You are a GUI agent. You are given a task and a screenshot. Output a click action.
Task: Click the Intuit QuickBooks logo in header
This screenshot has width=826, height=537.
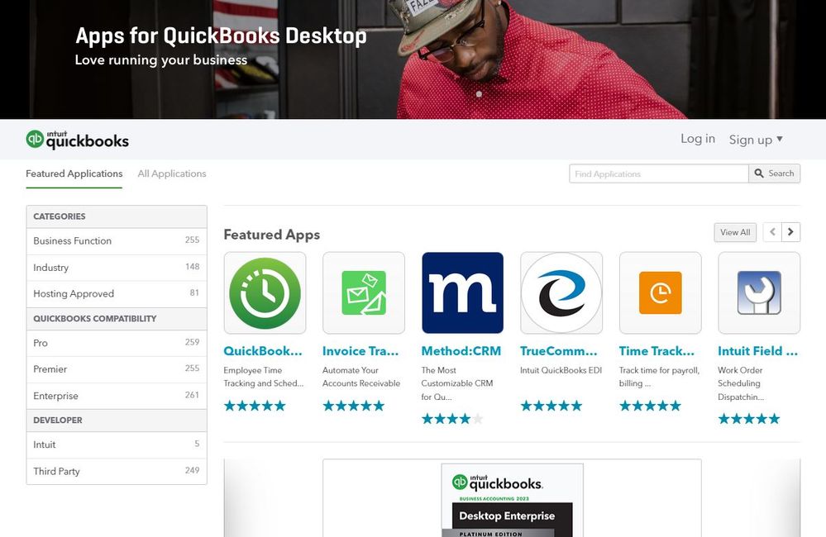point(78,140)
